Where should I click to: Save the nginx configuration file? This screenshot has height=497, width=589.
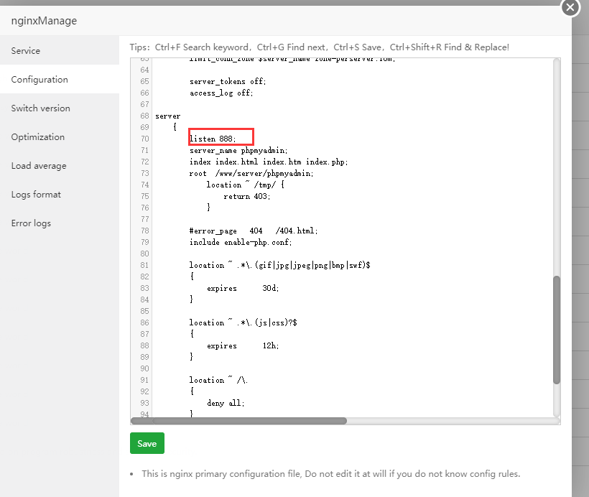point(147,443)
